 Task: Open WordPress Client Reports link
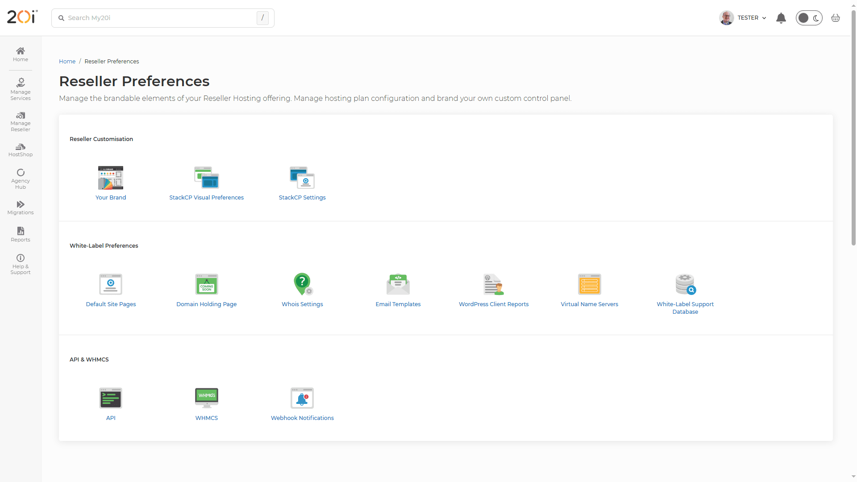[x=494, y=304]
